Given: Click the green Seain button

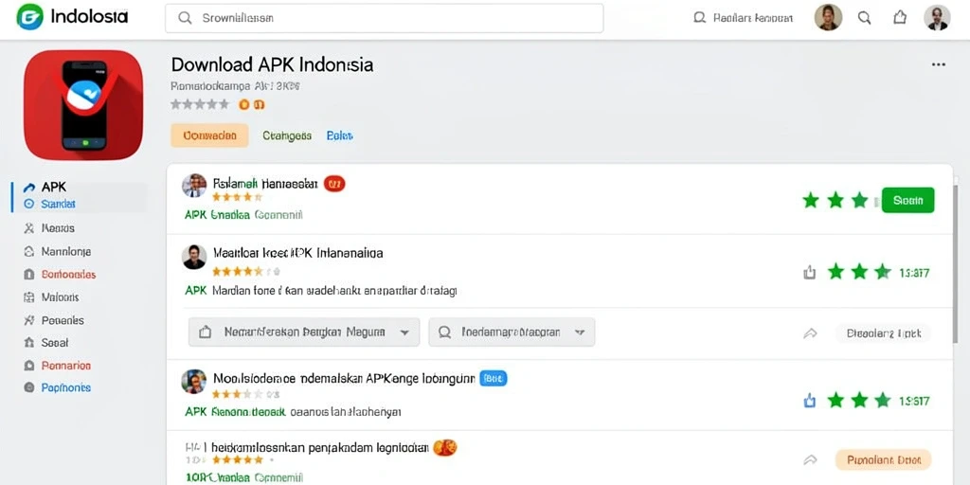Looking at the screenshot, I should coord(908,200).
